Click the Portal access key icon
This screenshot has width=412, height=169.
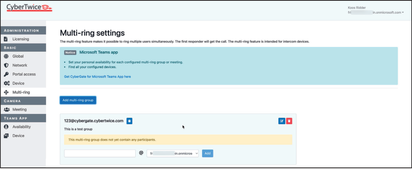coord(6,74)
